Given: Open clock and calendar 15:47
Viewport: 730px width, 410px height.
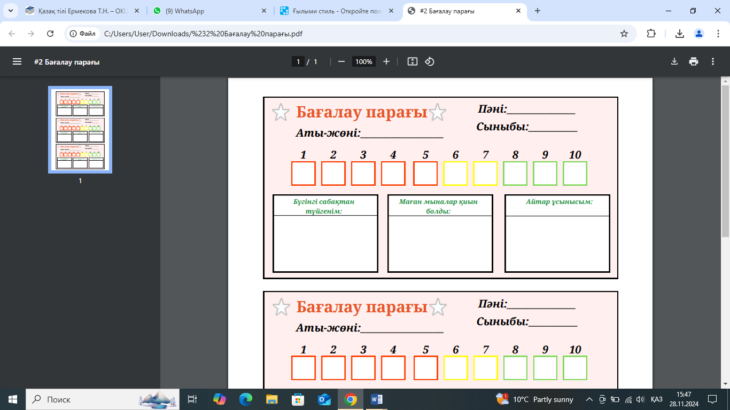Looking at the screenshot, I should (x=684, y=399).
